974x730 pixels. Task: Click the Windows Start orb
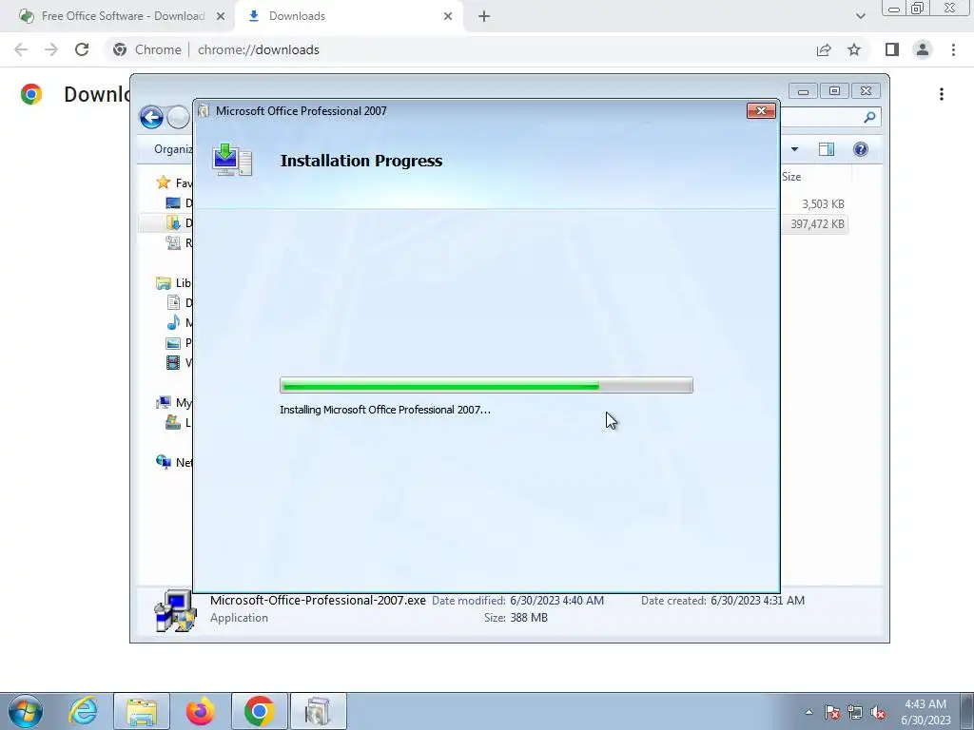[26, 711]
